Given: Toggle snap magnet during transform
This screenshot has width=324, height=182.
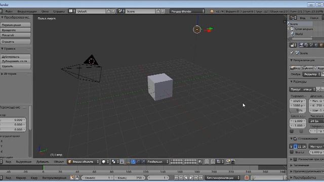Looking at the screenshot, I should tap(213, 162).
